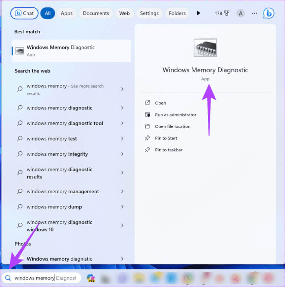Expand chevron for 'windows memory management'
285x287 pixels.
[122, 191]
